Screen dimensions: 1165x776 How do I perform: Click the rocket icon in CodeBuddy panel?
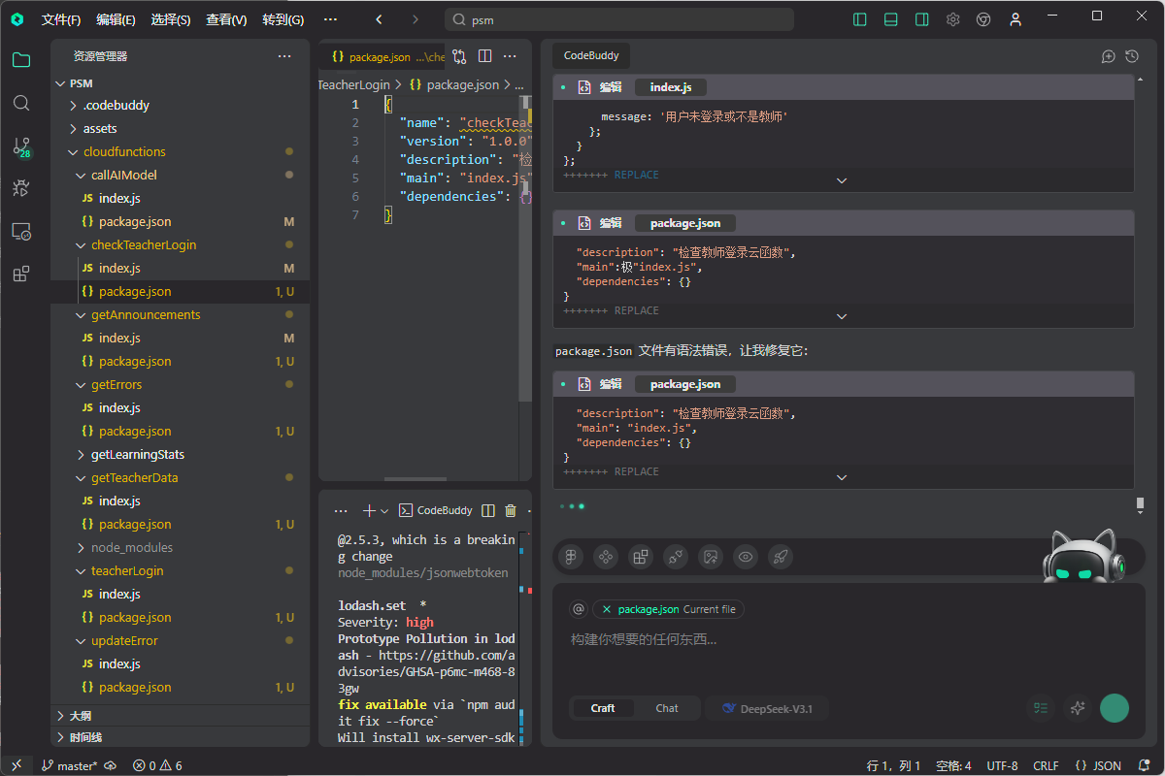tap(781, 557)
